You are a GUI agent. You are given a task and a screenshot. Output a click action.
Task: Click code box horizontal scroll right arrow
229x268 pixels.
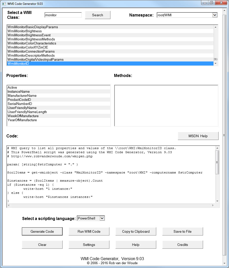tap(213, 205)
